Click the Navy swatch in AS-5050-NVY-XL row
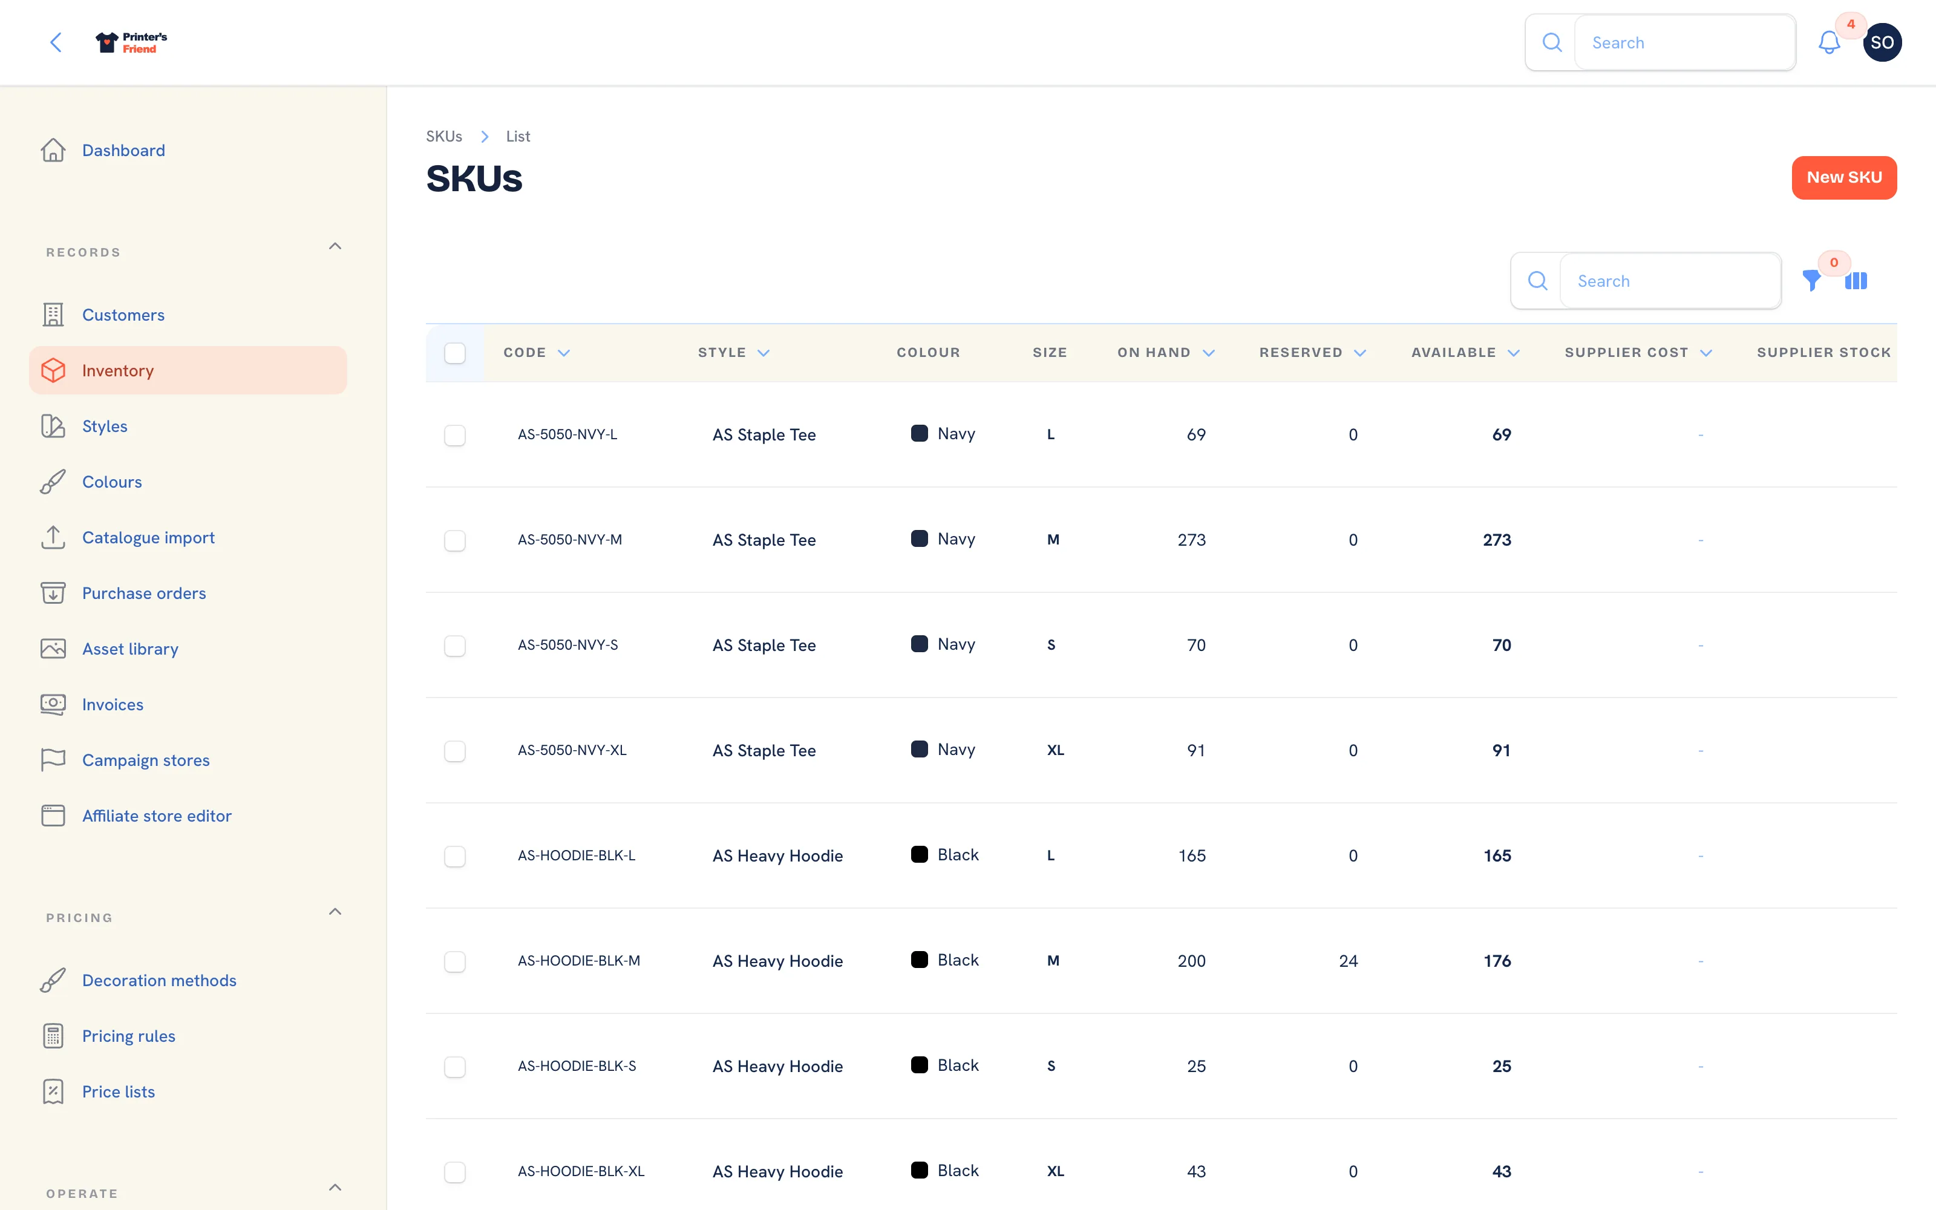The width and height of the screenshot is (1936, 1210). [919, 749]
